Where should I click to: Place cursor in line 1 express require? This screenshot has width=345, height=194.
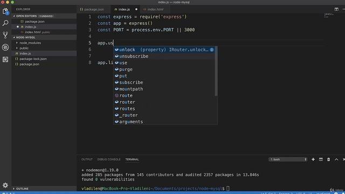142,17
